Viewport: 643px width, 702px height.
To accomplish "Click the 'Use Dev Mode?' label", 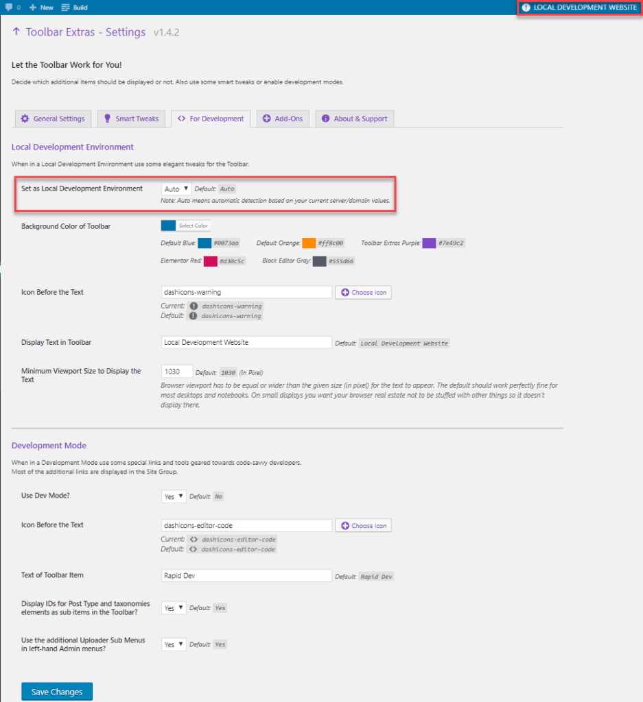I will [x=45, y=496].
